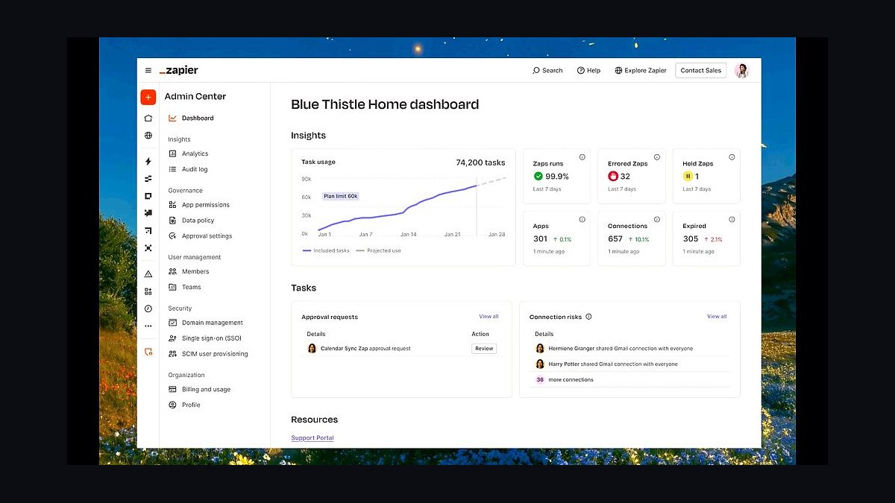Viewport: 895px width, 503px height.
Task: Open the Audit log page
Action: [x=188, y=169]
